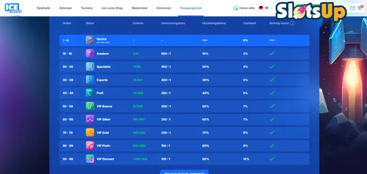The image size is (367, 174).
Task: Click the birthday bonus checkmark in VIP Bronze row
Action: [272, 106]
